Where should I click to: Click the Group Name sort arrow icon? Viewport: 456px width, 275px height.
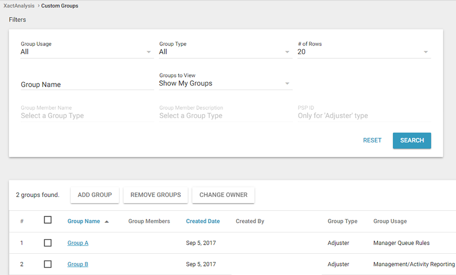pyautogui.click(x=106, y=221)
